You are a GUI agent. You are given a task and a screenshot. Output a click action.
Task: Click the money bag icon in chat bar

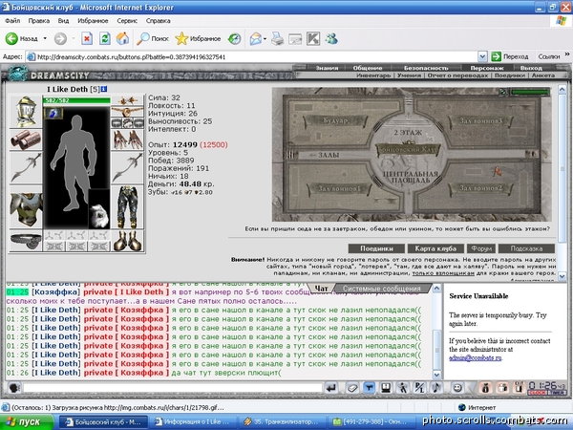[485, 388]
